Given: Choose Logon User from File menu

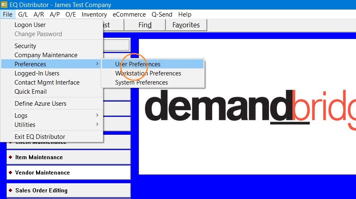Looking at the screenshot, I should tap(52, 25).
